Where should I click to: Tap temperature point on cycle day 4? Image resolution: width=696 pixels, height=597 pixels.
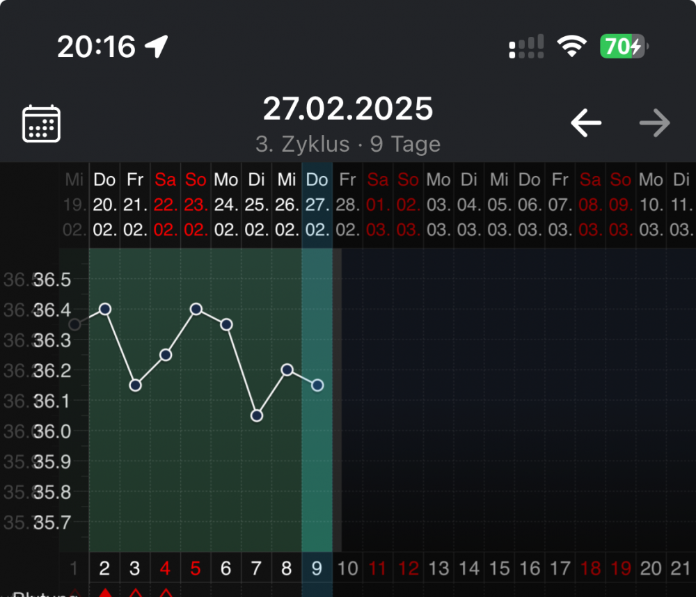point(166,355)
